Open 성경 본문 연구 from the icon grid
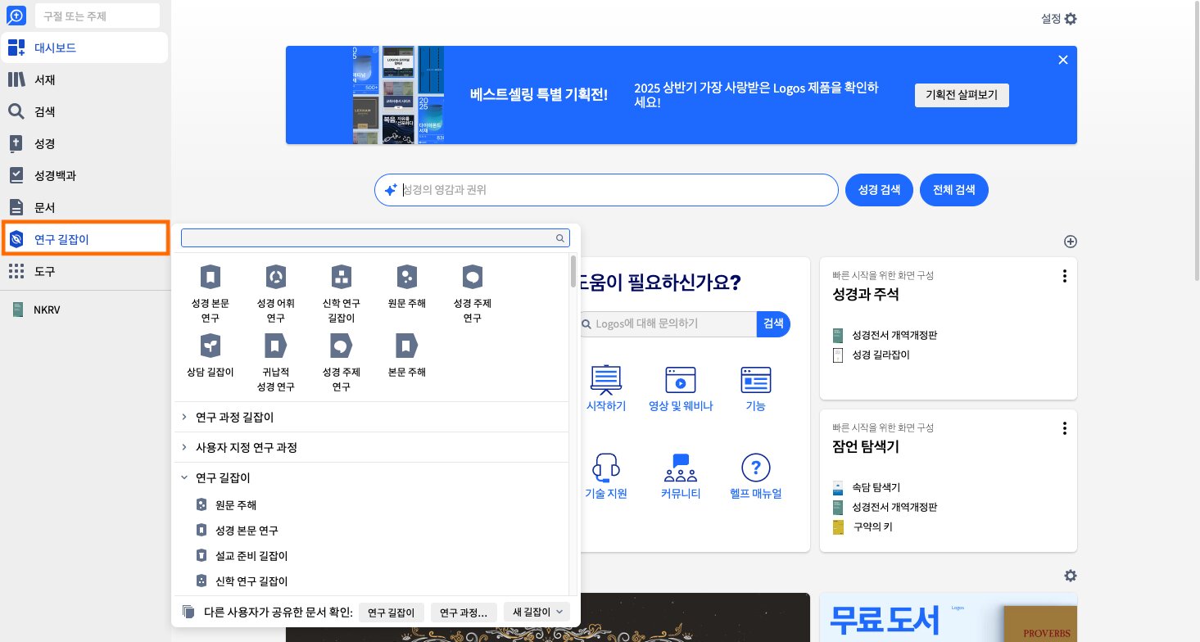Screen dimensions: 1200x642 click(x=211, y=294)
